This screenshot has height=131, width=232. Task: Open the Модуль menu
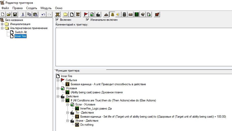tap(46, 8)
